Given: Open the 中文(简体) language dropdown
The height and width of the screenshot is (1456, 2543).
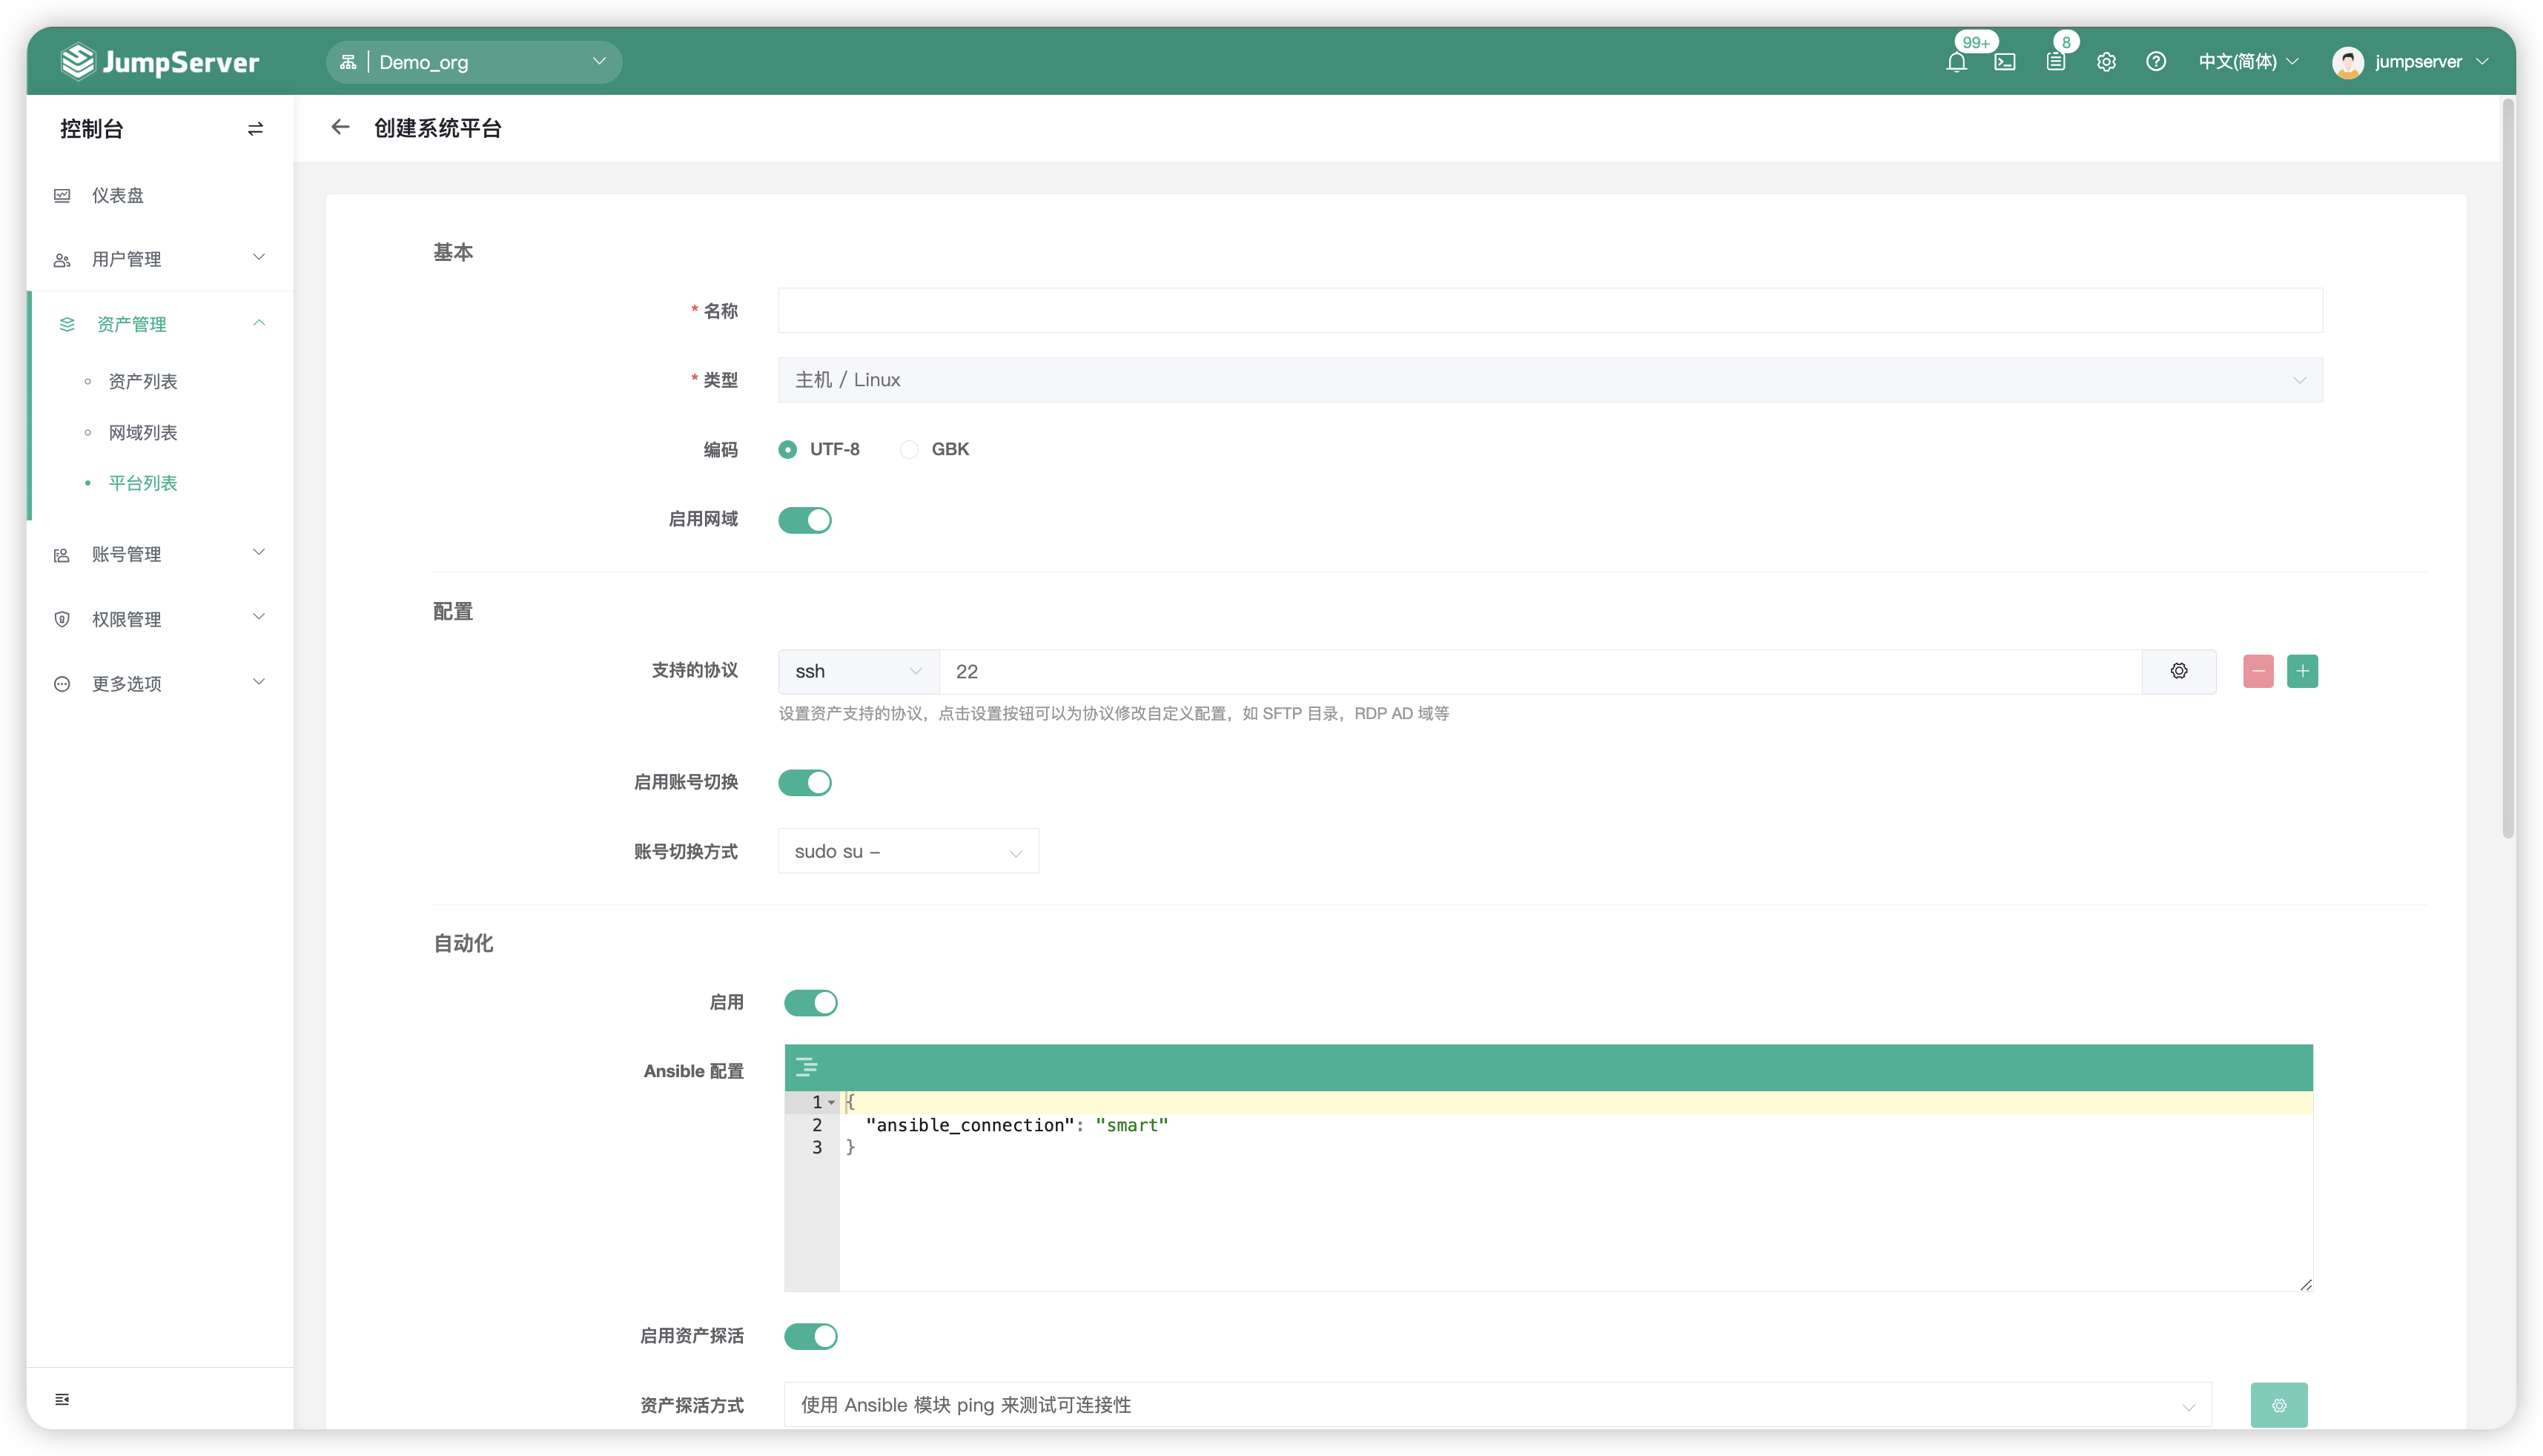Looking at the screenshot, I should tap(2248, 62).
